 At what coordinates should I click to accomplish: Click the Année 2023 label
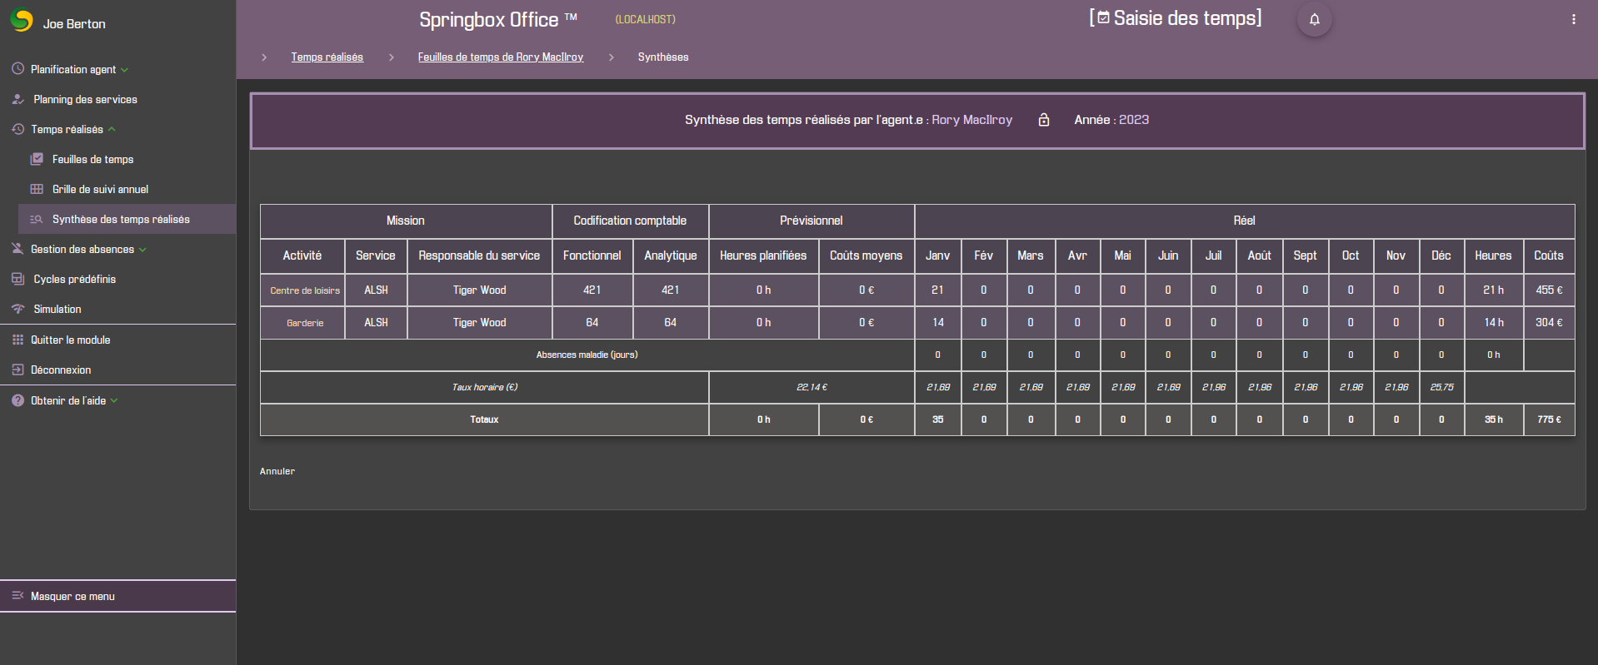tap(1111, 120)
